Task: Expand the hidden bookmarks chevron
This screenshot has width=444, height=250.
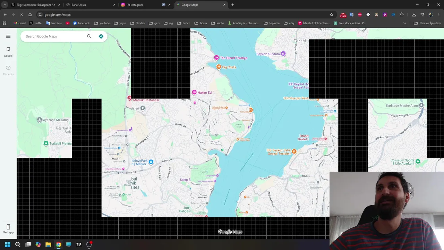Action: pyautogui.click(x=404, y=23)
